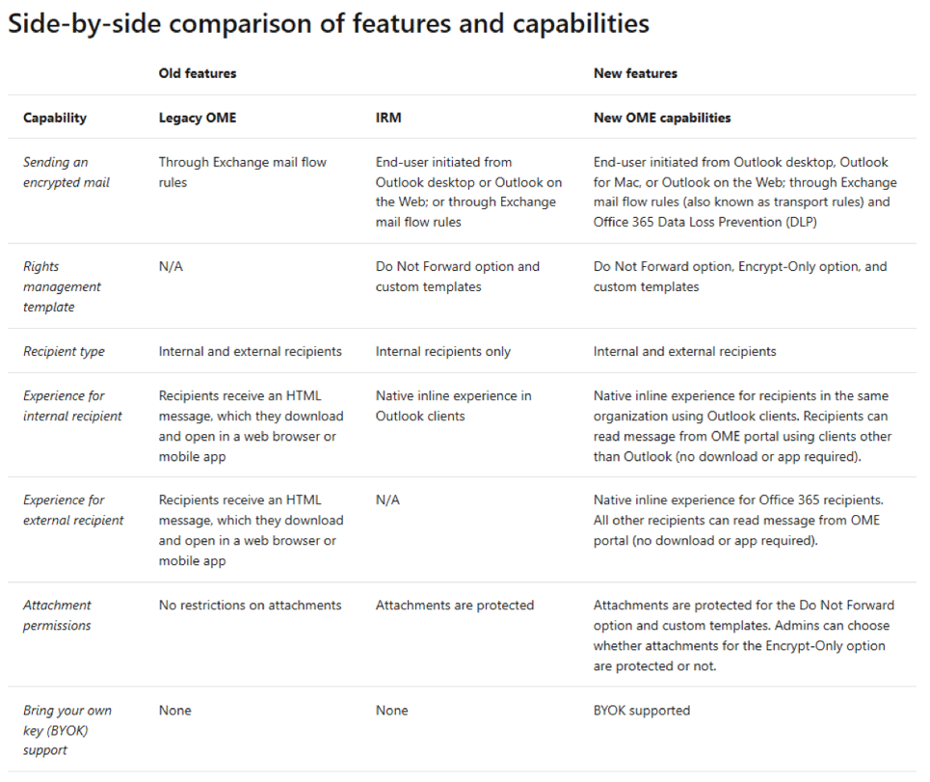Click the 'Recipient type' row label

click(64, 352)
